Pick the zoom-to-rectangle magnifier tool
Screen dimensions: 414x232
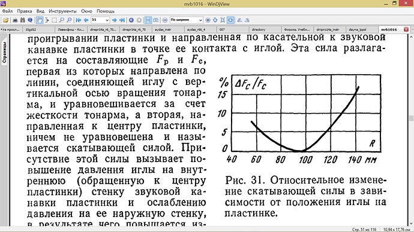(x=69, y=20)
